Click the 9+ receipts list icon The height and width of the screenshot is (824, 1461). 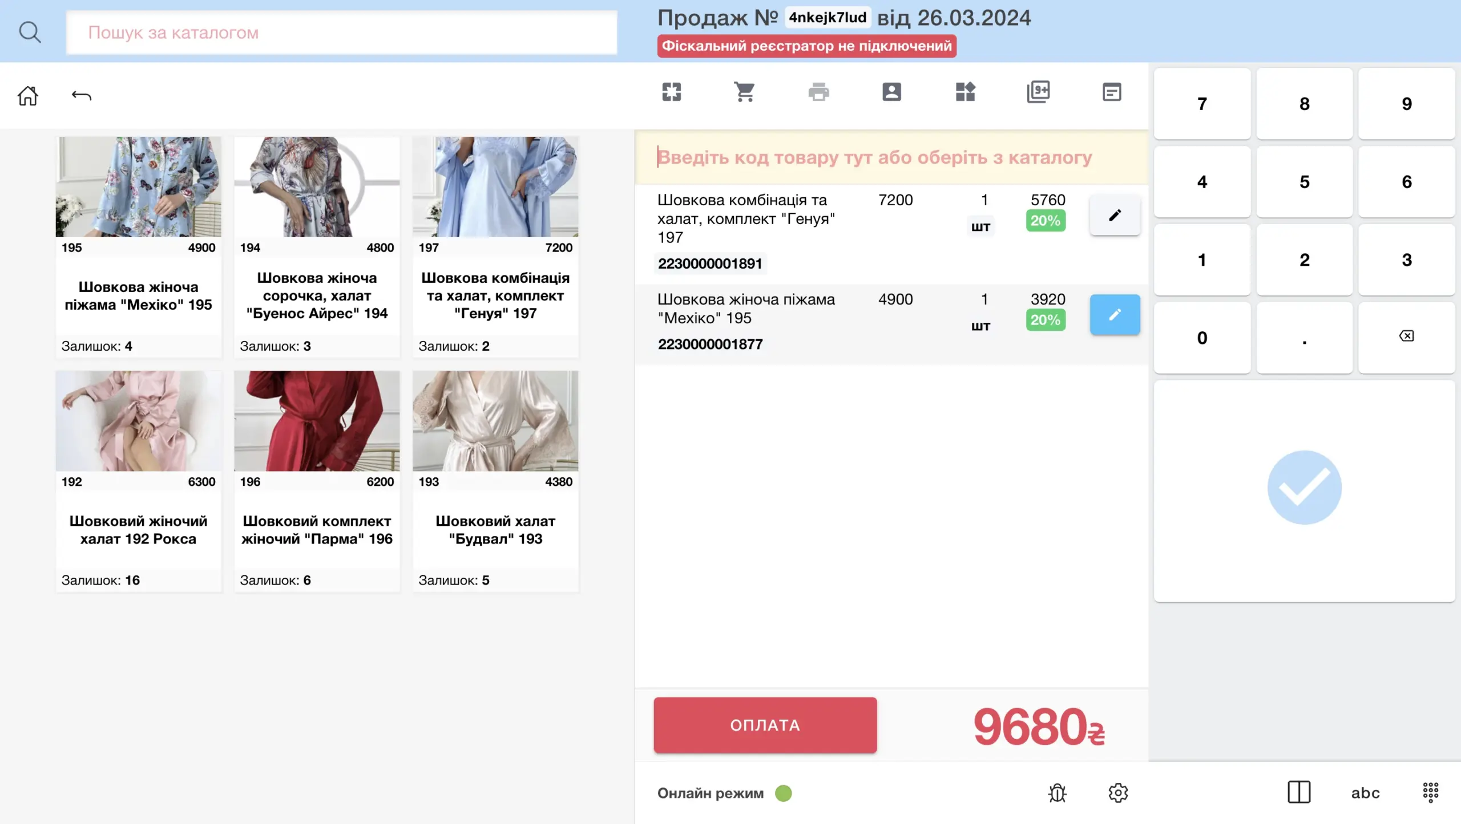pos(1038,92)
